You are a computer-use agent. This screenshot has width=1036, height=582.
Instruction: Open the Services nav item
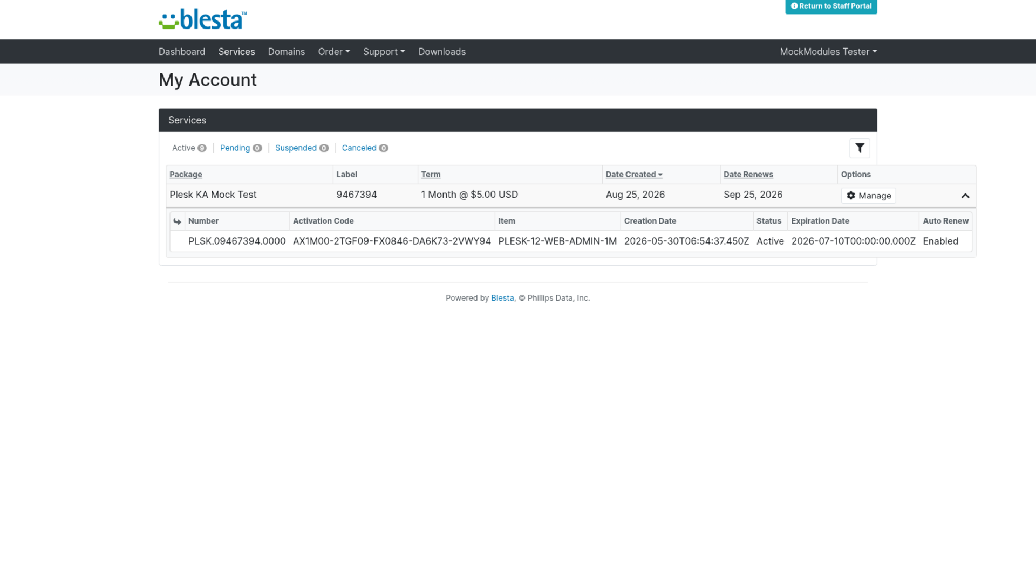[236, 52]
